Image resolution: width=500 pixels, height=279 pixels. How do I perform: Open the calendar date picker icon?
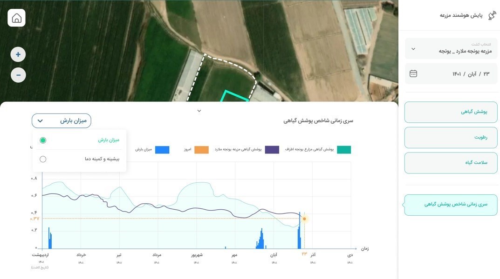[x=413, y=74]
